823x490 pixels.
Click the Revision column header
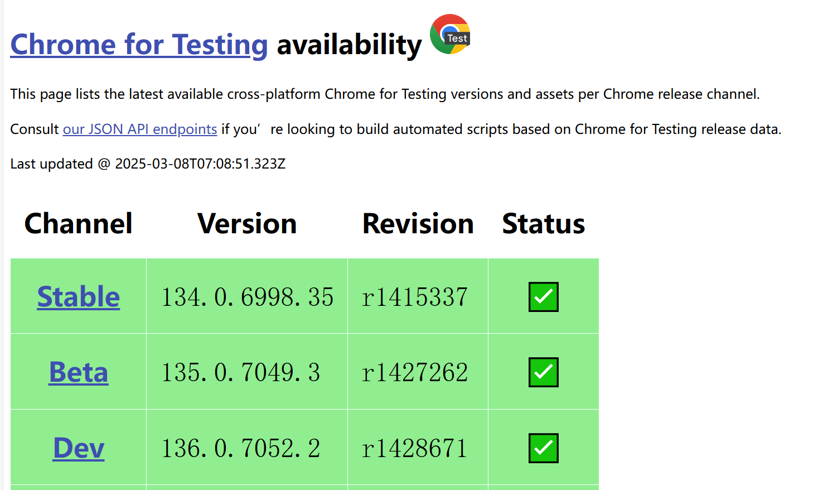pos(418,224)
